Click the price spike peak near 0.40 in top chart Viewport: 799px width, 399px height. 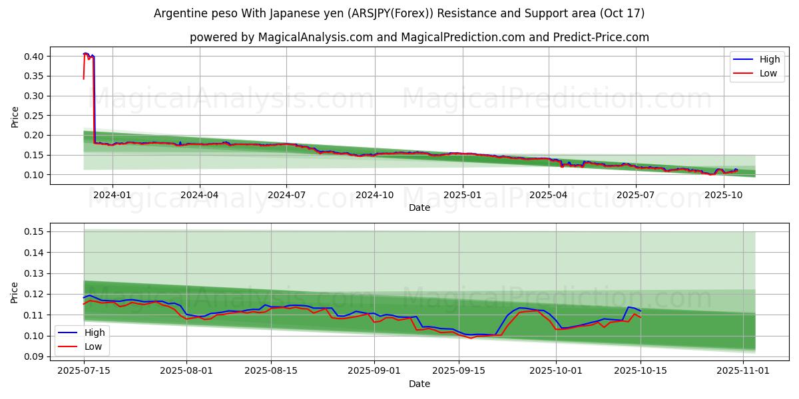tap(85, 54)
